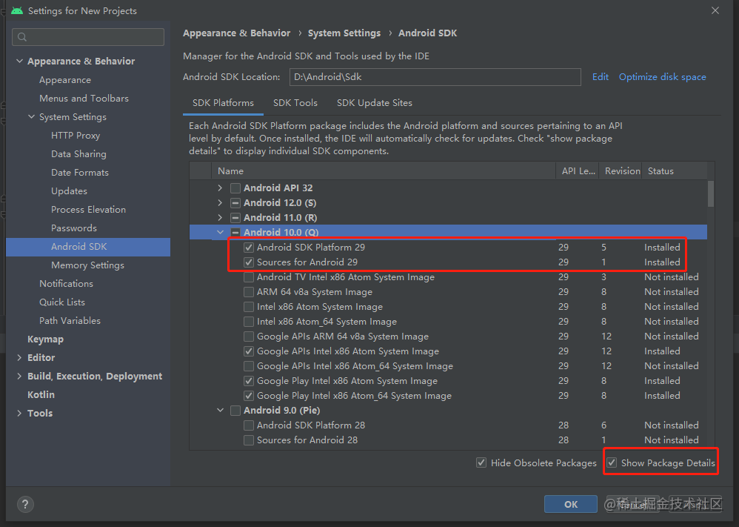Image resolution: width=739 pixels, height=527 pixels.
Task: Open Appearance settings page
Action: coord(65,80)
